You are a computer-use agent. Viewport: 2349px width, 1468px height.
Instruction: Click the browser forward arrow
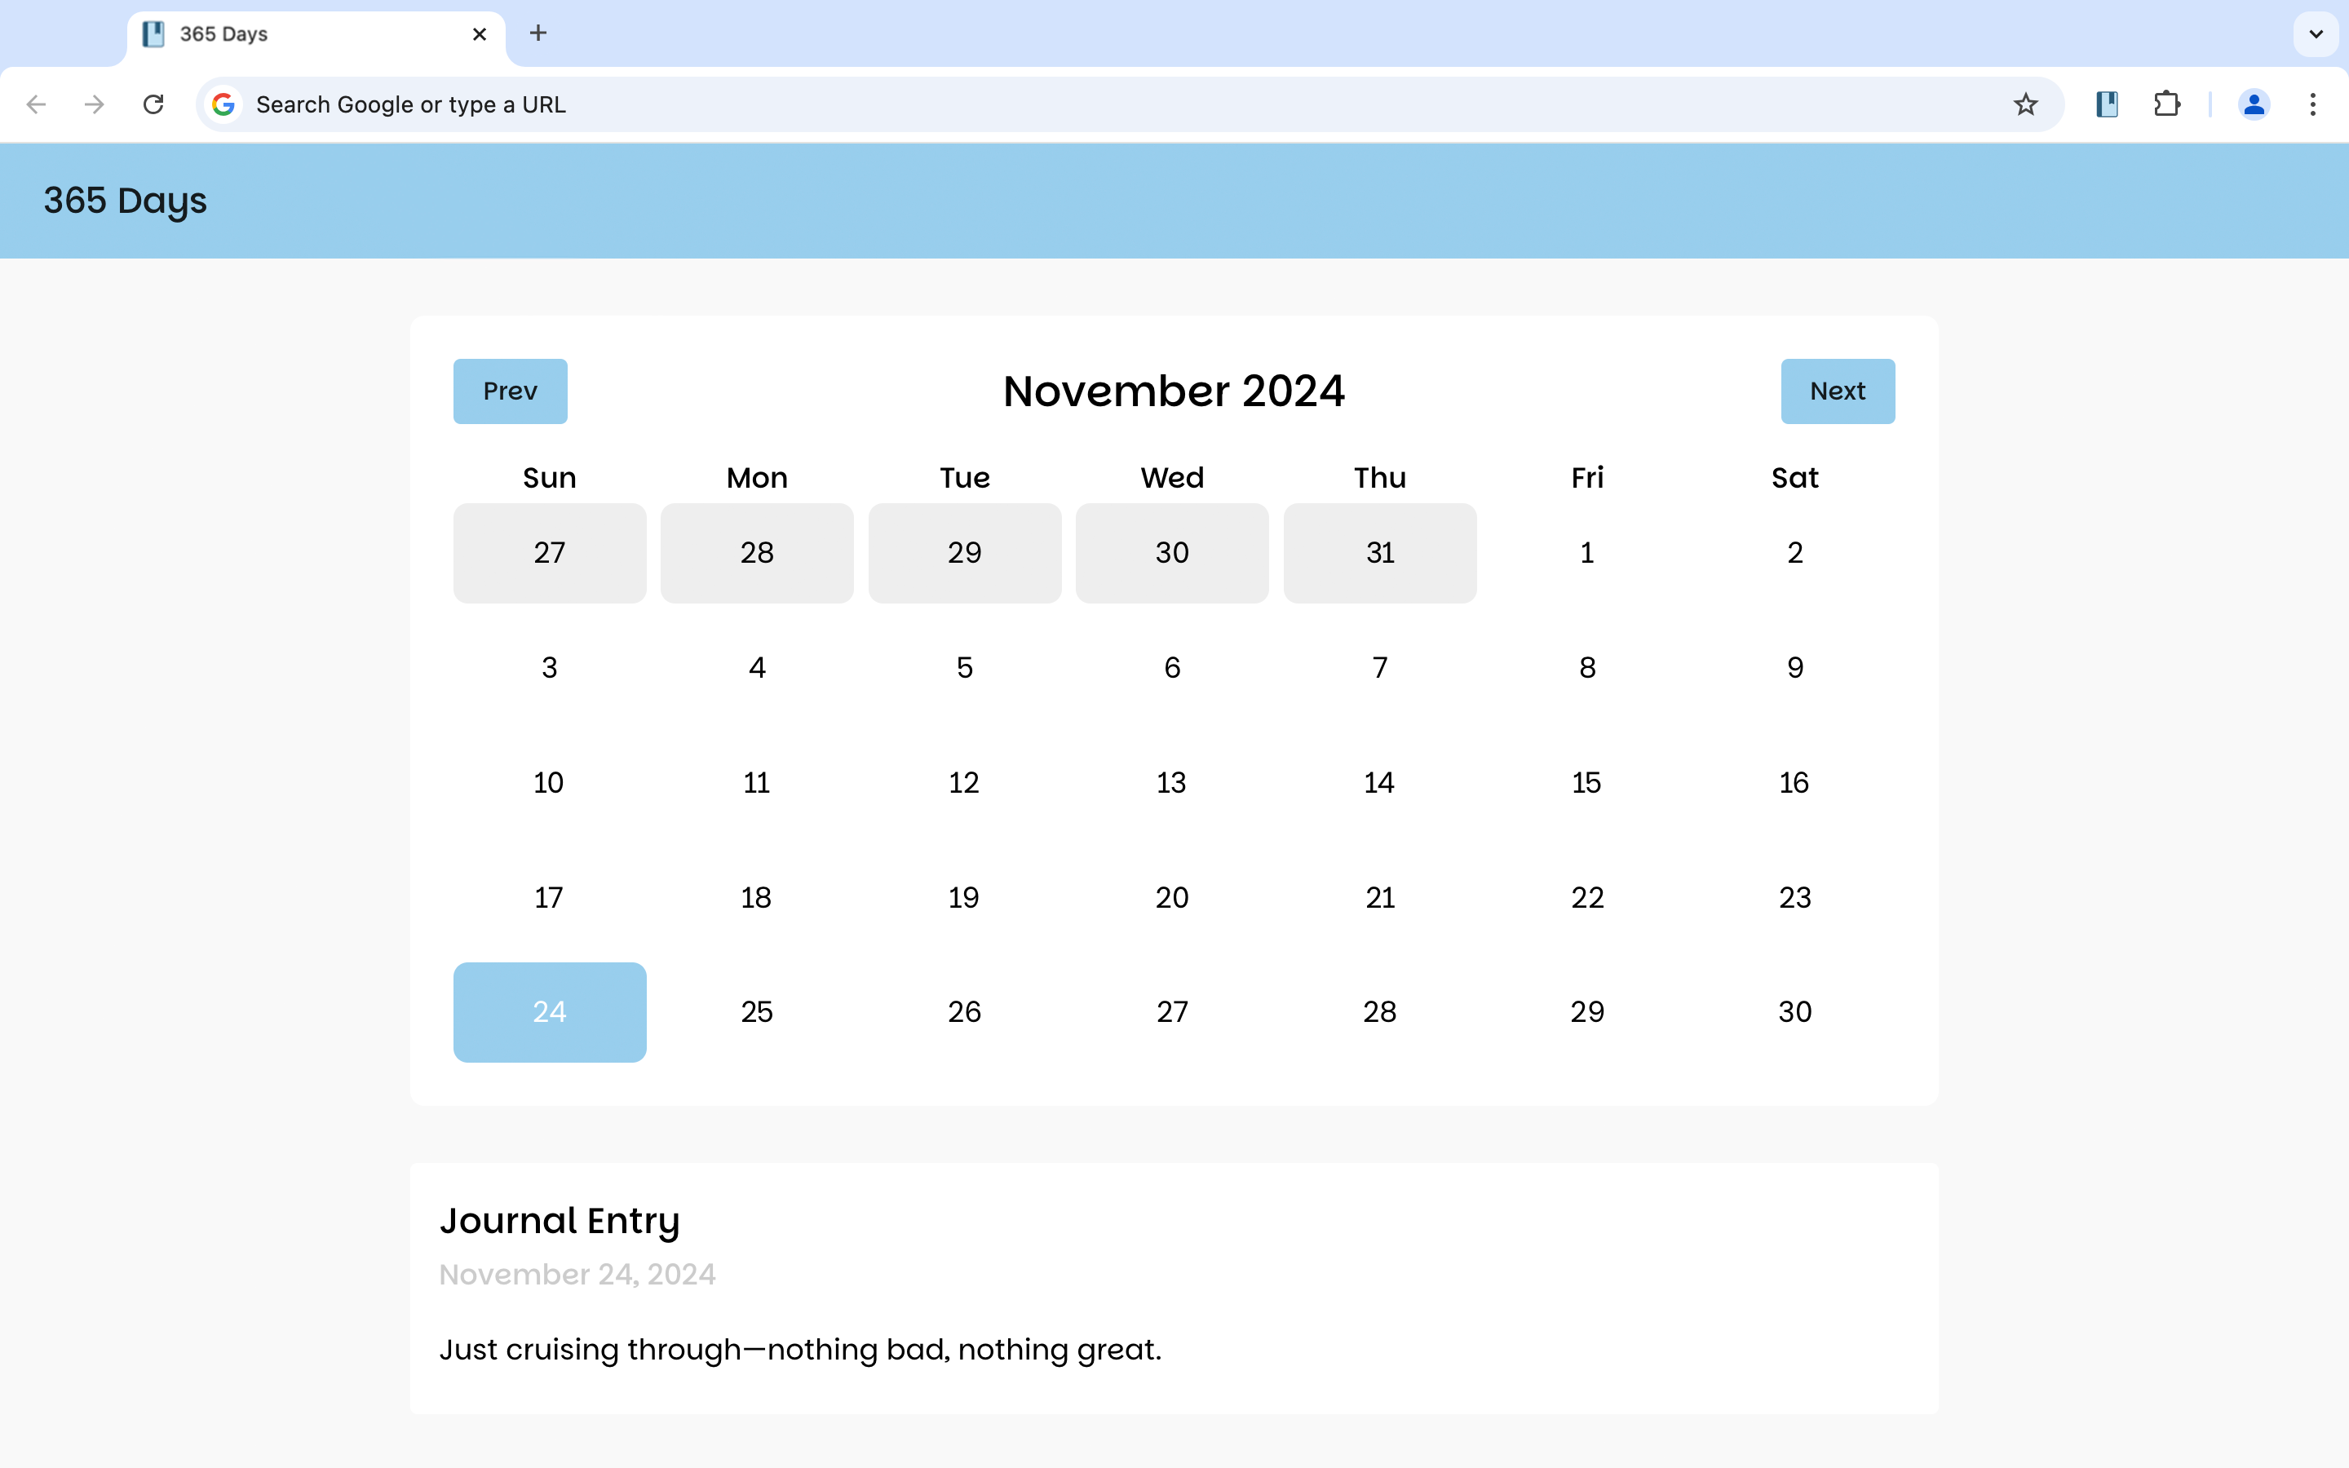click(x=94, y=104)
